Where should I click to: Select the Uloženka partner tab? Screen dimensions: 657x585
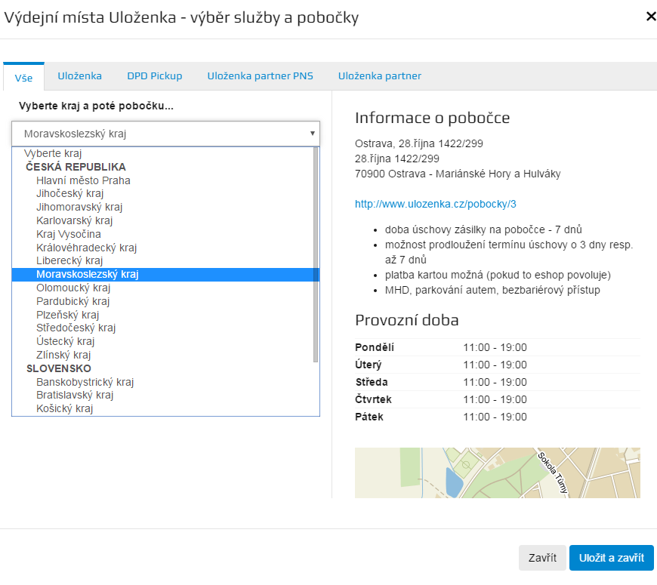(x=380, y=75)
